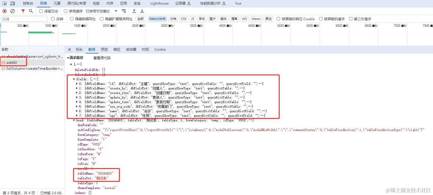Filter by JS requests
This screenshot has height=195, width=433.
(x=193, y=19)
